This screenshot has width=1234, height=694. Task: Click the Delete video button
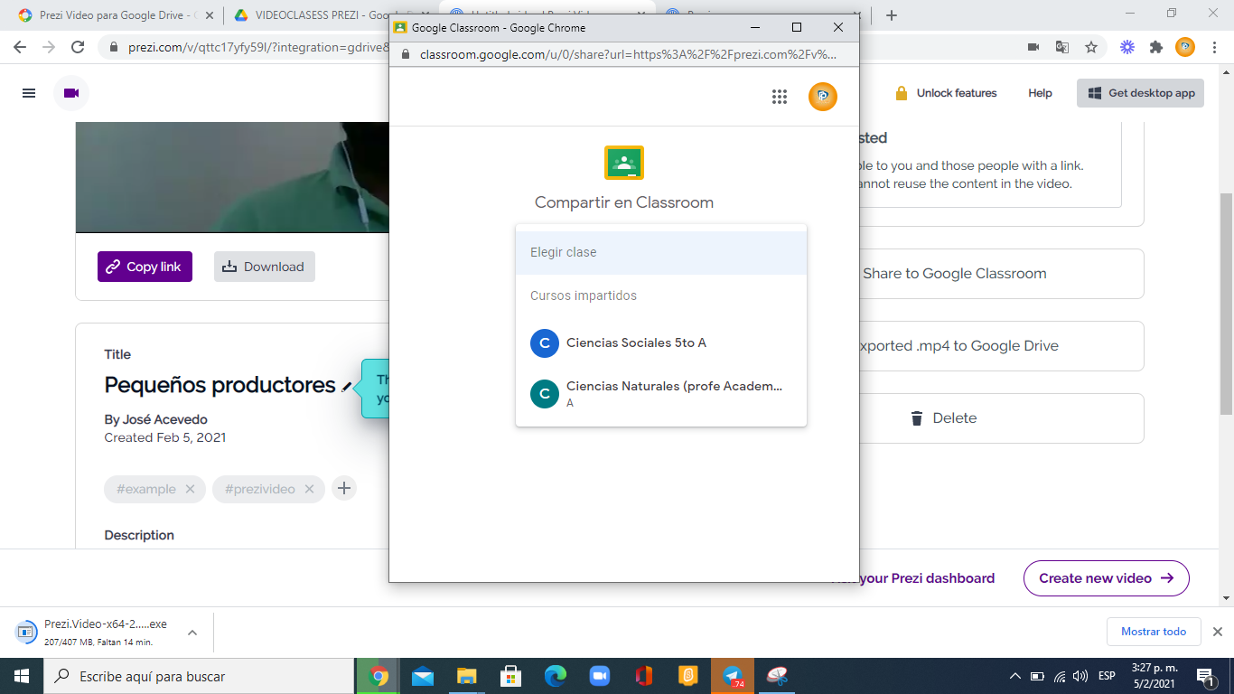click(x=1001, y=418)
